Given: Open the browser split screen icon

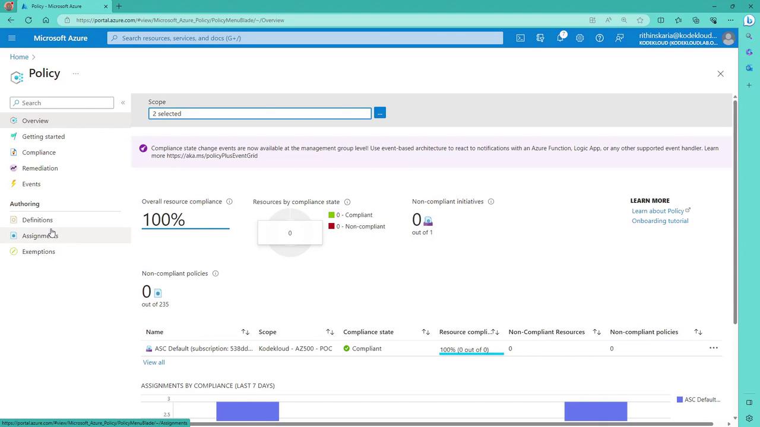Looking at the screenshot, I should point(661,20).
